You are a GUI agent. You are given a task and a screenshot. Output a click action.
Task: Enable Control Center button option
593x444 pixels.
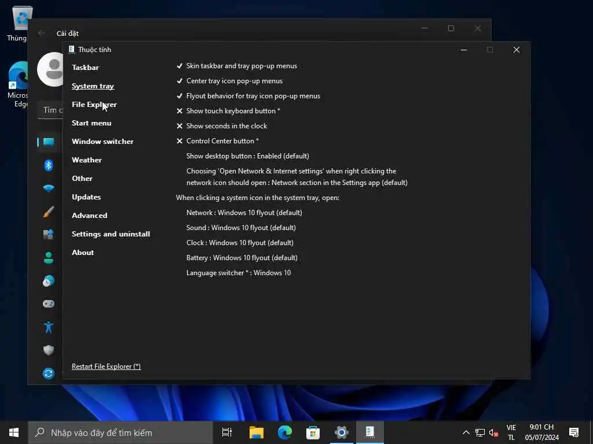click(218, 141)
